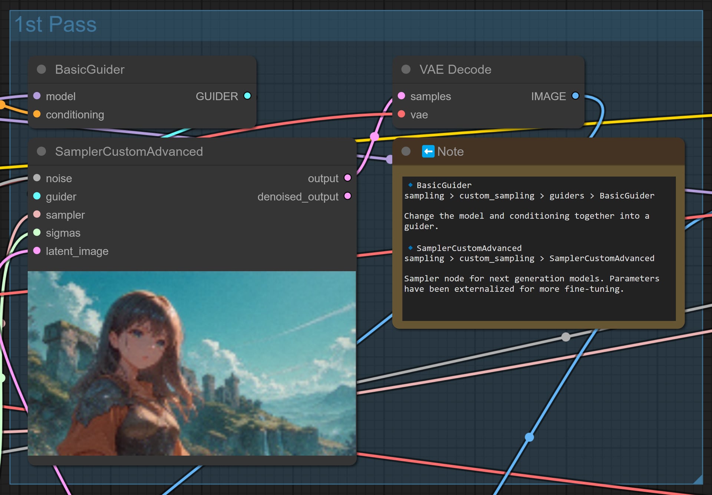Click the 'samples' input label

[431, 97]
